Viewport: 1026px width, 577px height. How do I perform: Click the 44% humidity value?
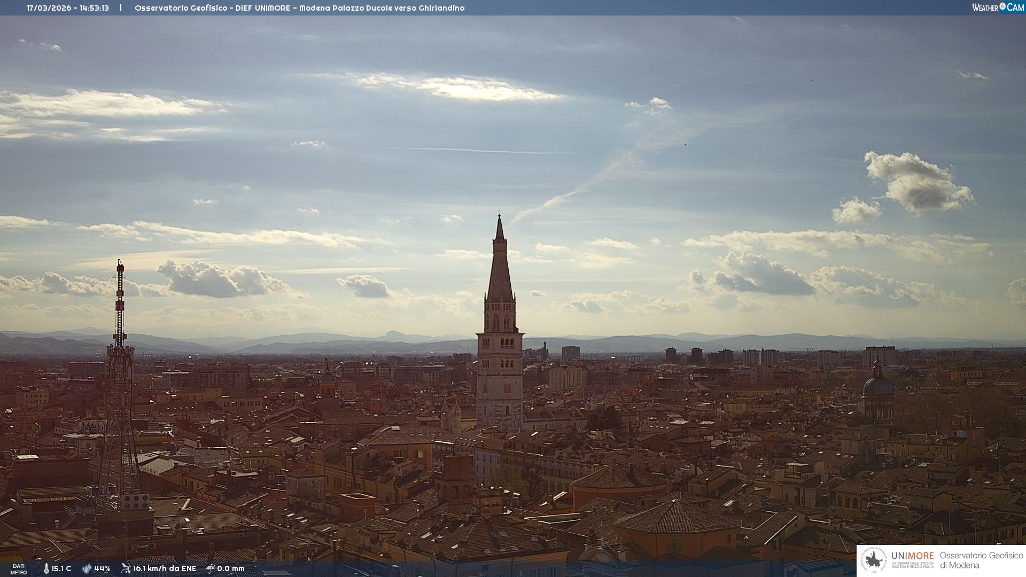(102, 568)
